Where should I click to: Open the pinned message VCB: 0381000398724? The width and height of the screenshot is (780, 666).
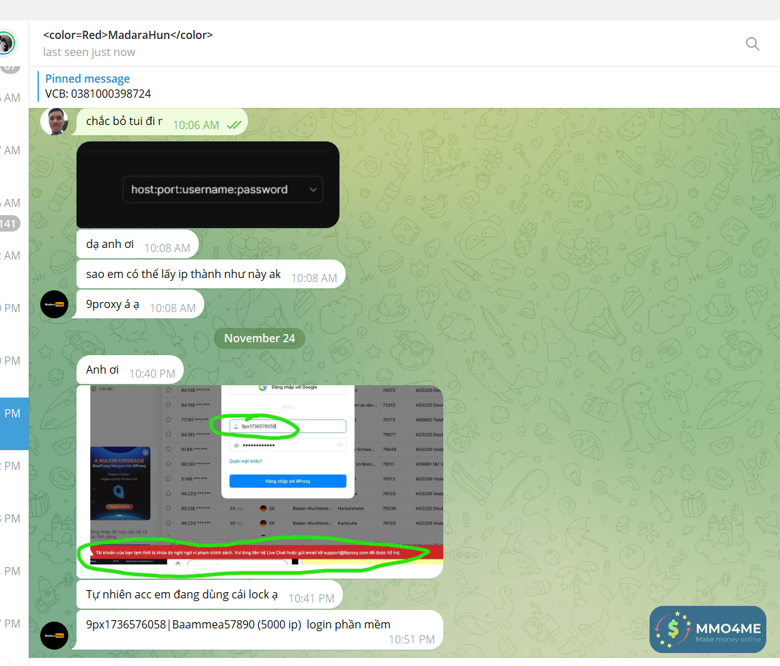tap(98, 86)
